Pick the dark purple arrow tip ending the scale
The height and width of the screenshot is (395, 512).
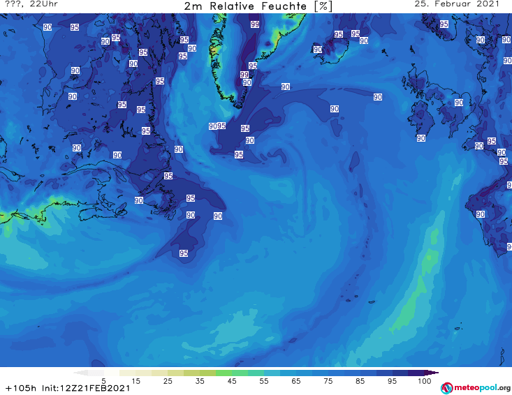point(432,373)
